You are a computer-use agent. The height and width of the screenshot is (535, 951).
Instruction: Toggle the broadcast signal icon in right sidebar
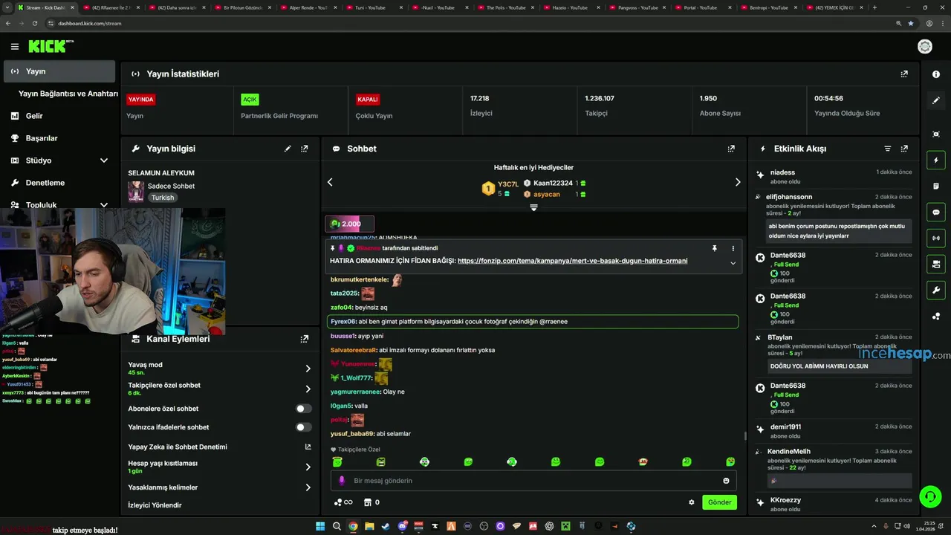[936, 239]
